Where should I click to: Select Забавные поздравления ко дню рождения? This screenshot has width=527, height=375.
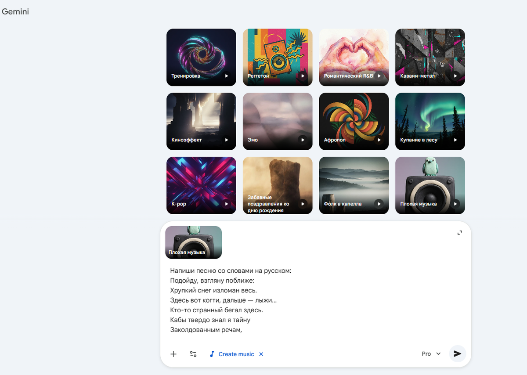[x=277, y=185]
